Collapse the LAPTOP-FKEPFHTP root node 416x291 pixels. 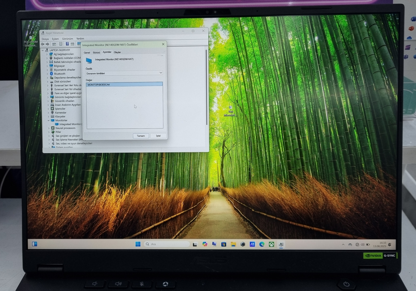click(43, 50)
